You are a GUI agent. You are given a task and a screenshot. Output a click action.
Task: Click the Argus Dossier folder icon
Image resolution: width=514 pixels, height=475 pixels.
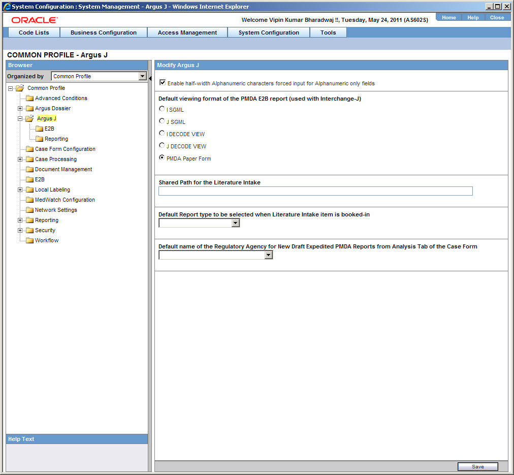(x=30, y=108)
